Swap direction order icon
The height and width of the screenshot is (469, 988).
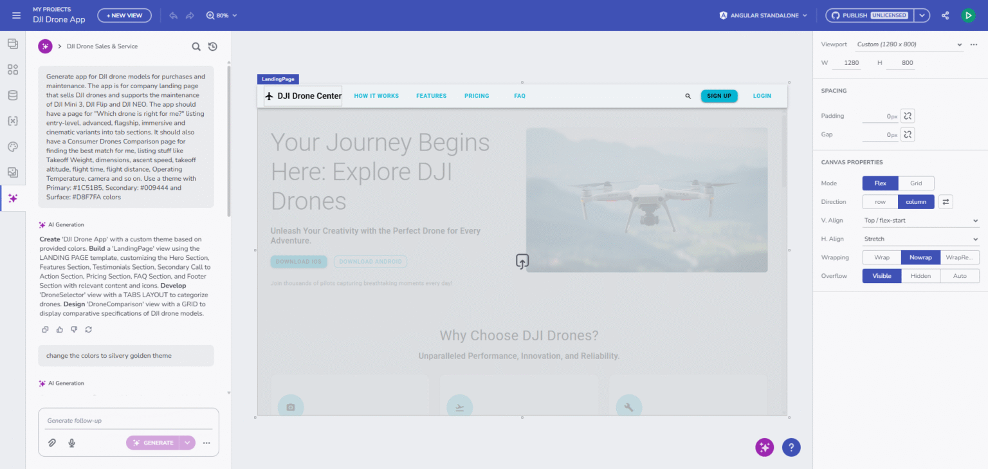(x=946, y=202)
